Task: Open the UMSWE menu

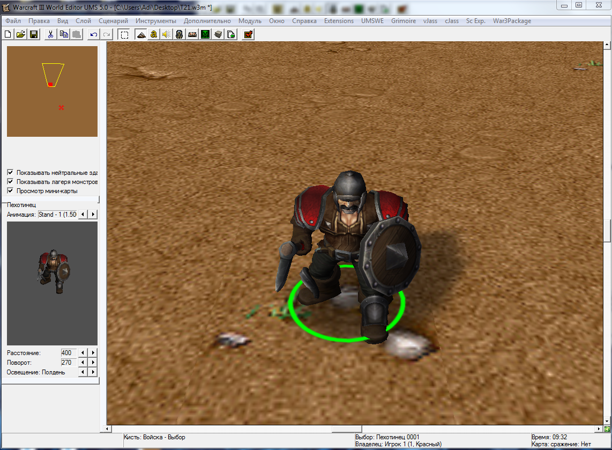Action: 372,21
